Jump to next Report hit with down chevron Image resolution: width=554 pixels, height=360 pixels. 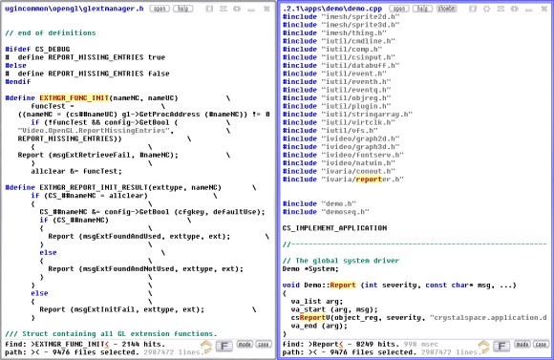484,350
